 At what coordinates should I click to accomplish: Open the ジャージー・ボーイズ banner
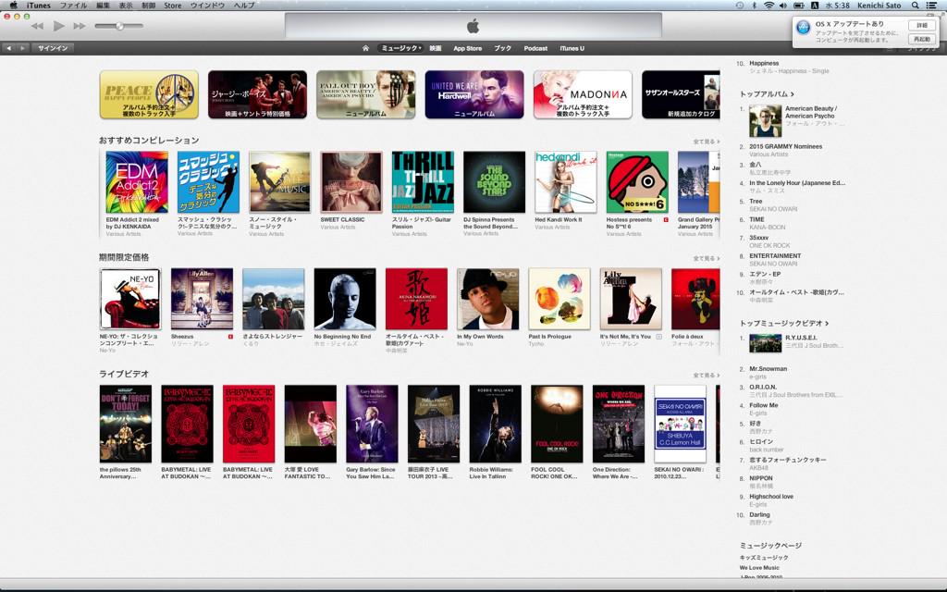point(257,94)
